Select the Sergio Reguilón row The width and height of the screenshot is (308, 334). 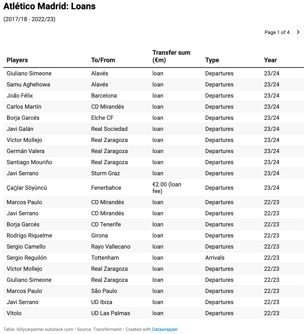pos(153,258)
